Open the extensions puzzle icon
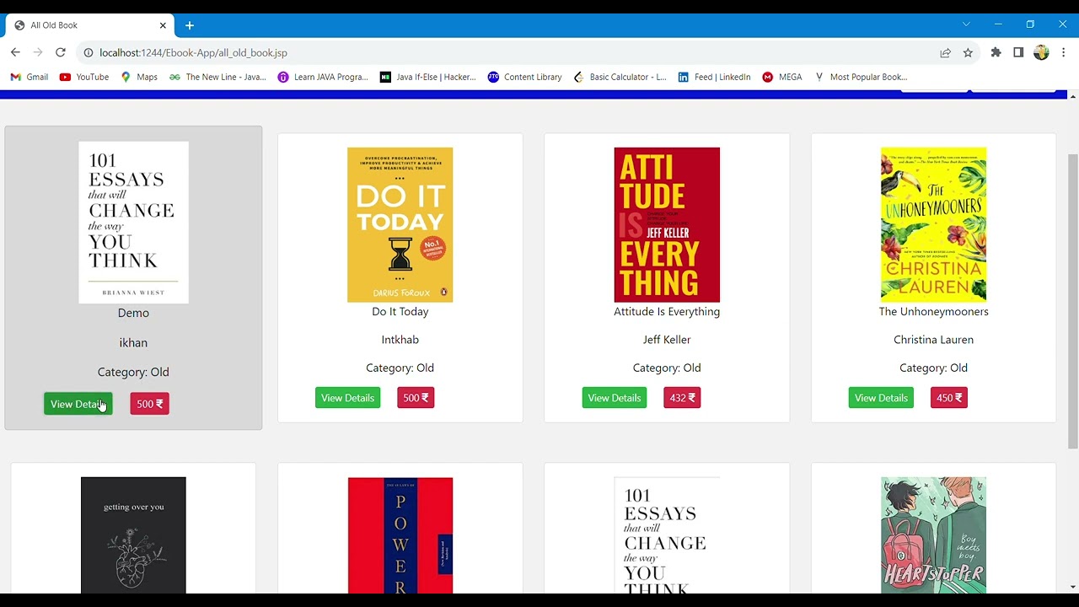The height and width of the screenshot is (607, 1079). [x=996, y=52]
